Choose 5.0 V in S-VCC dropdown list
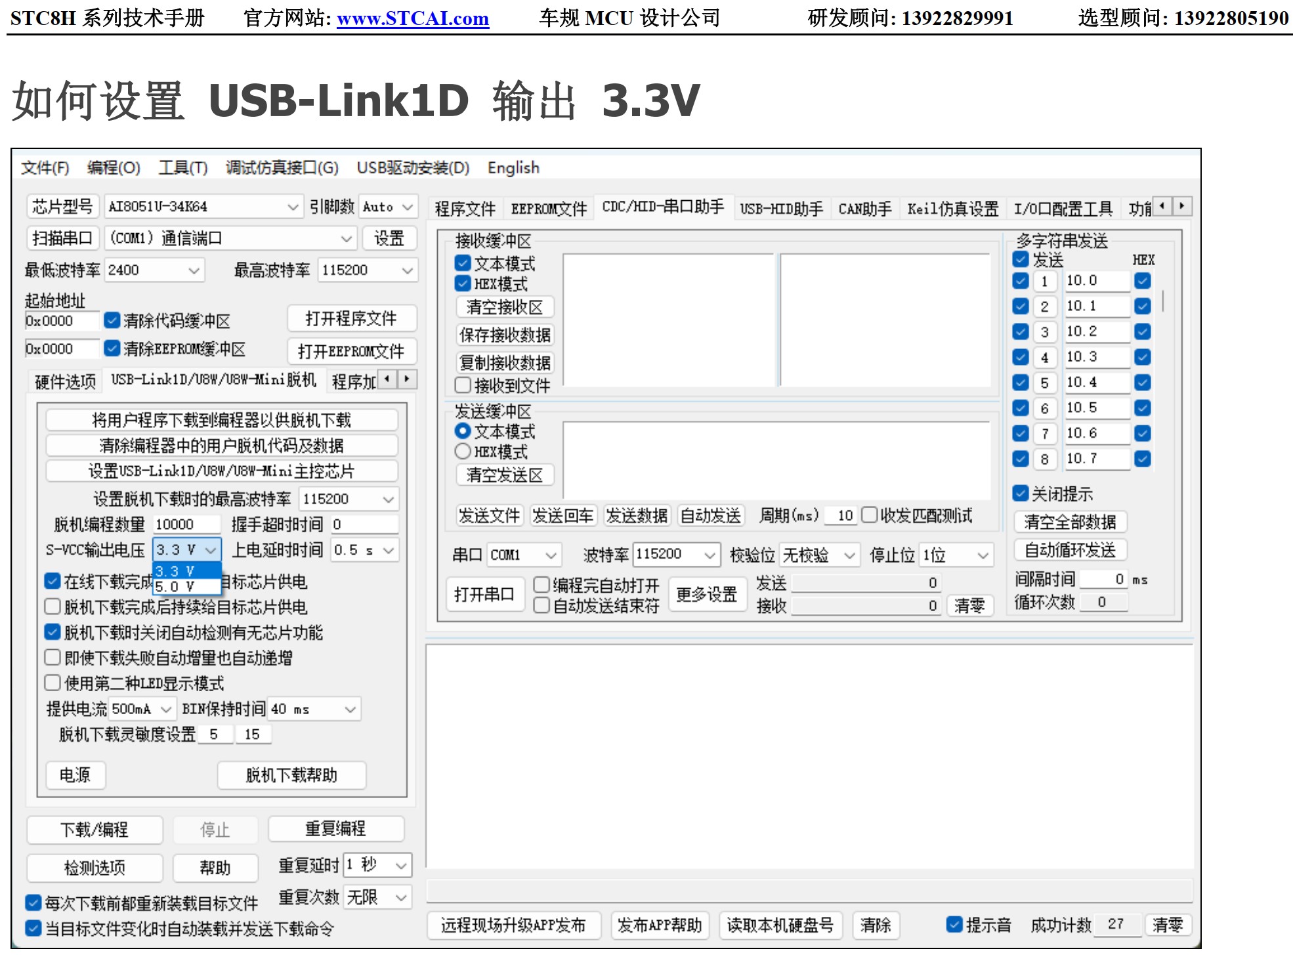Screen dimensions: 1293x955 pos(186,586)
